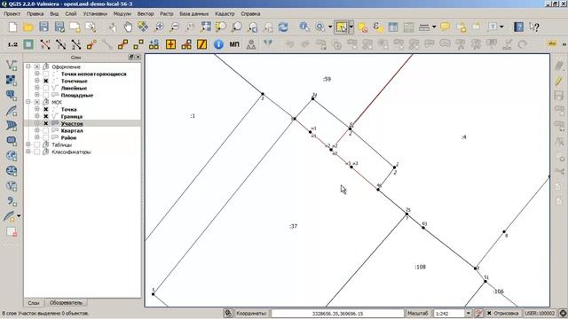
Task: Click the yellow abc labeling icon
Action: (552, 44)
